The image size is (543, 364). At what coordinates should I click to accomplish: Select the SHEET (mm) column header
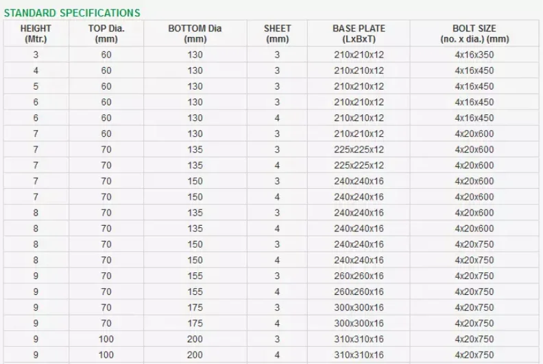(277, 34)
